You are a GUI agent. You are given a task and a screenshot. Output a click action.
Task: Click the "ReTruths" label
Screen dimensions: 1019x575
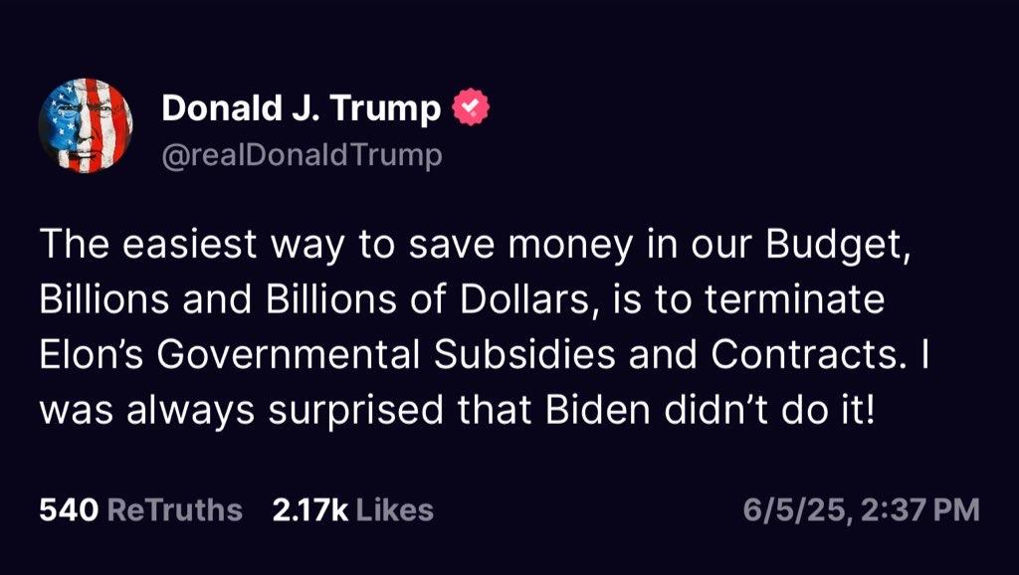tap(175, 509)
